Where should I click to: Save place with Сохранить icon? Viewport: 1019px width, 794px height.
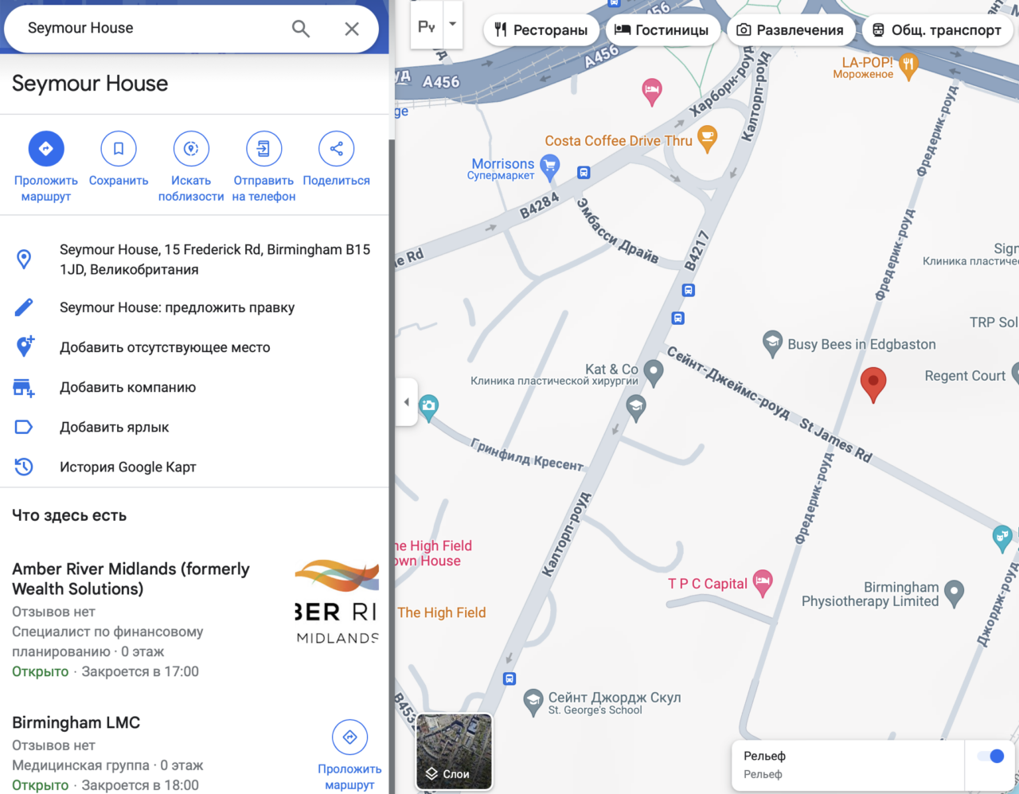tap(119, 149)
